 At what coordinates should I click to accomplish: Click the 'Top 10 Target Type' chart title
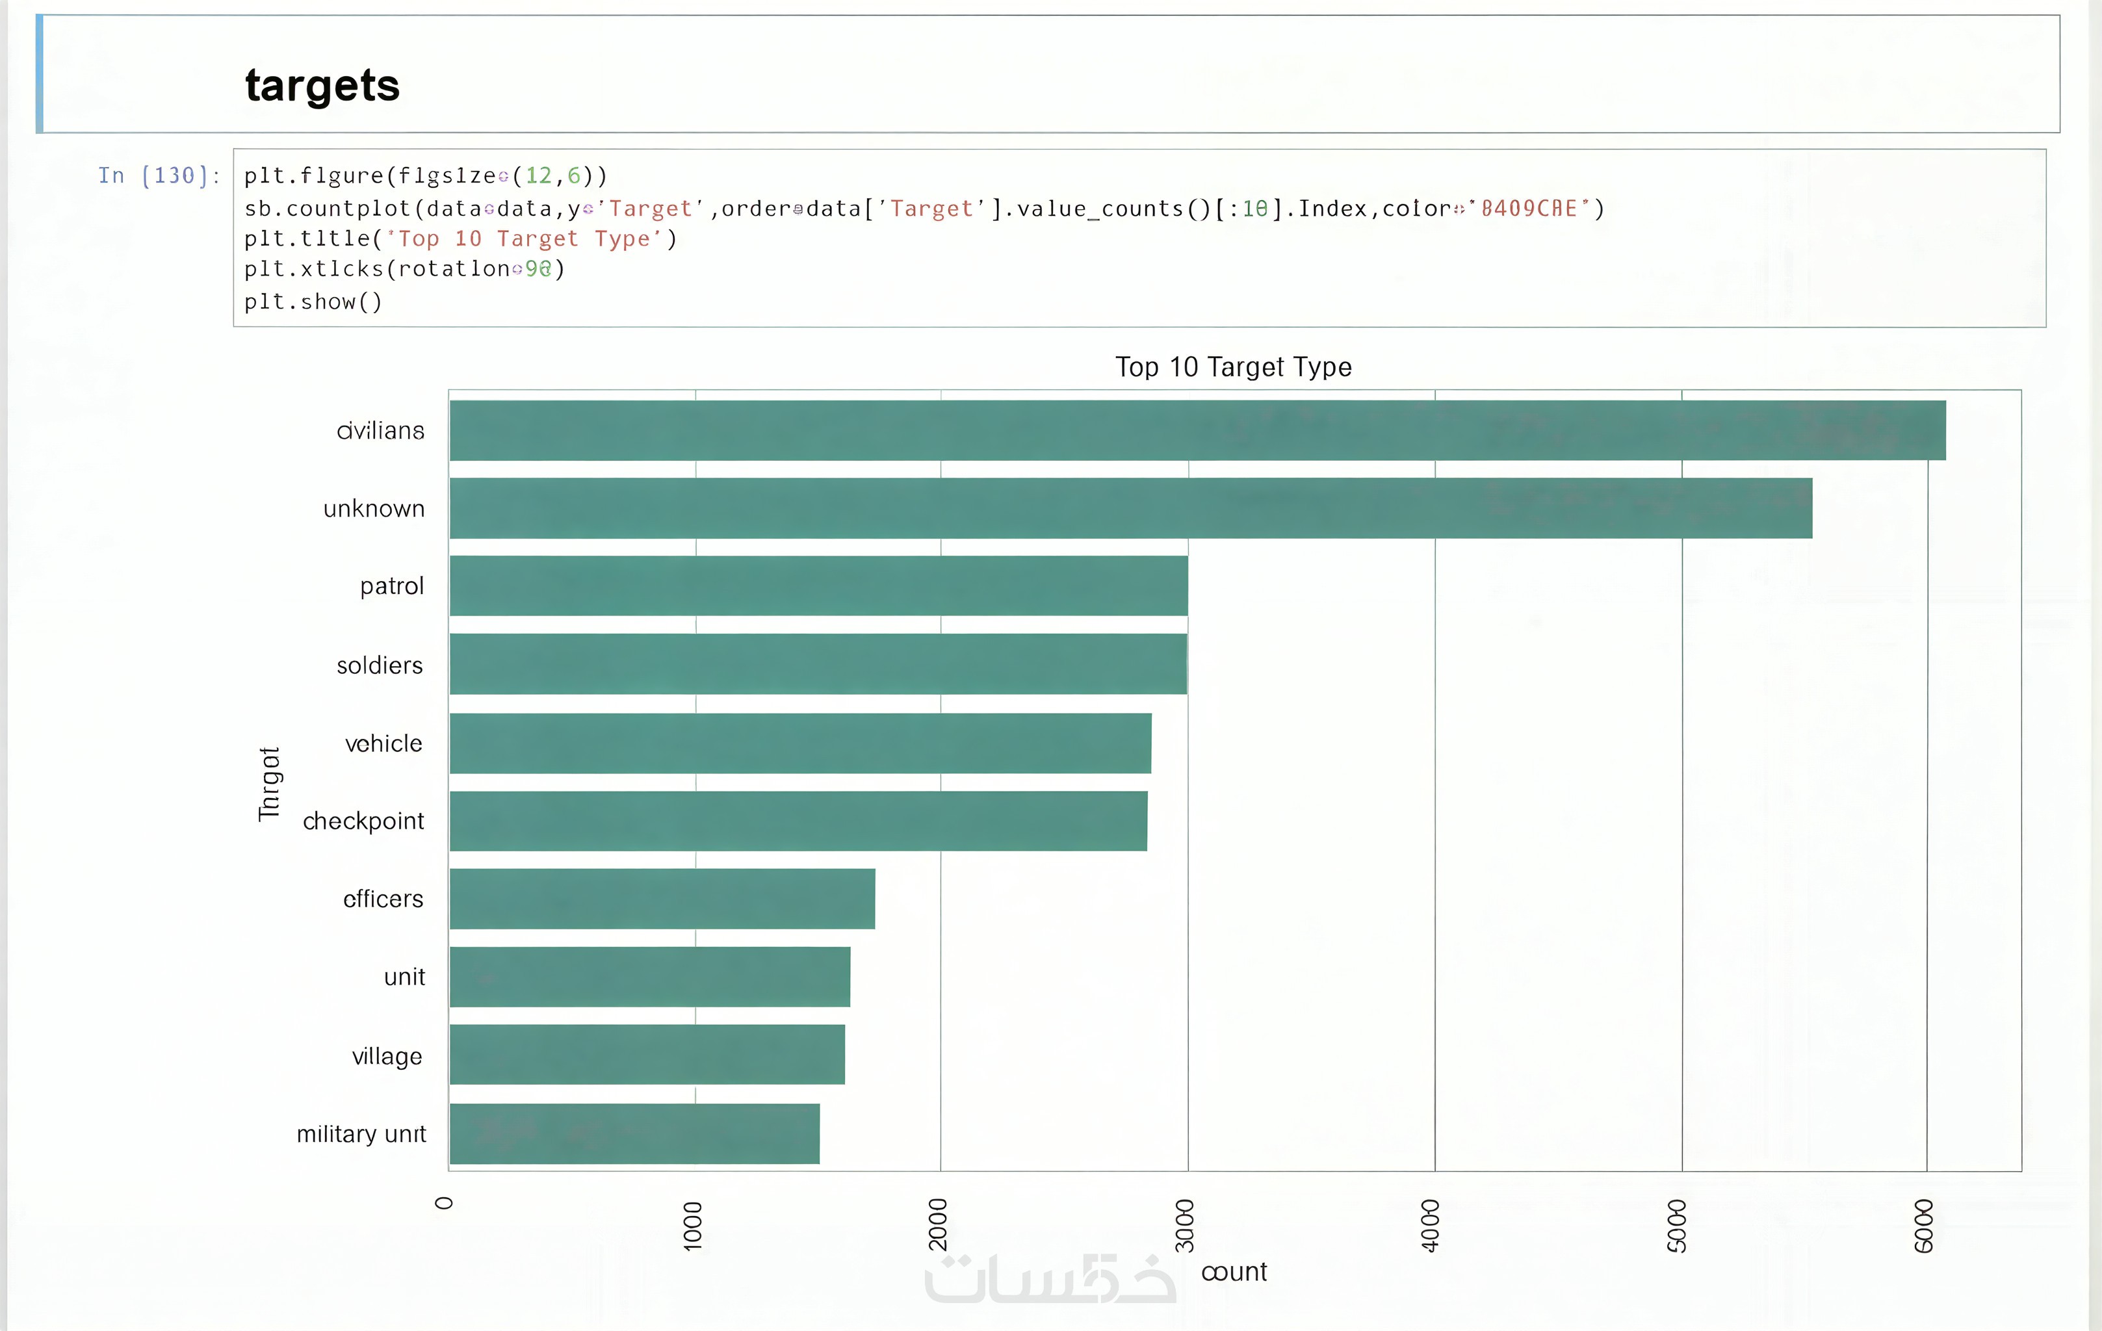coord(1232,367)
